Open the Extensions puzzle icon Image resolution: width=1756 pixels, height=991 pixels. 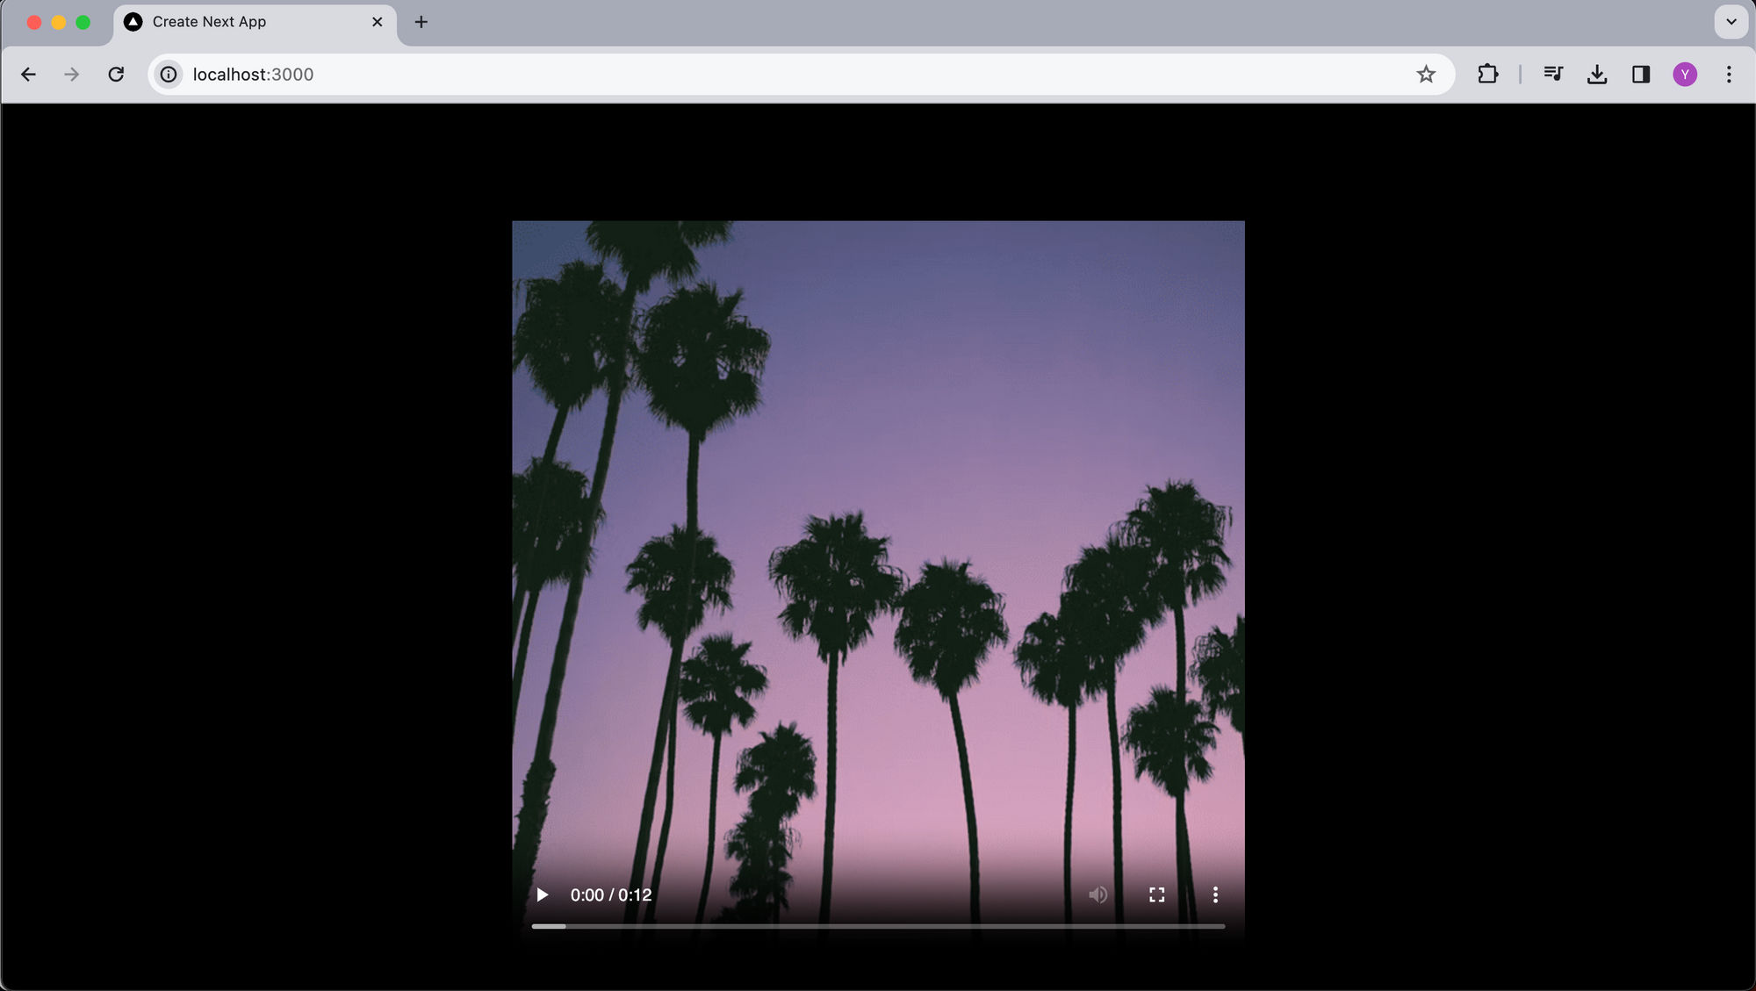[1487, 75]
